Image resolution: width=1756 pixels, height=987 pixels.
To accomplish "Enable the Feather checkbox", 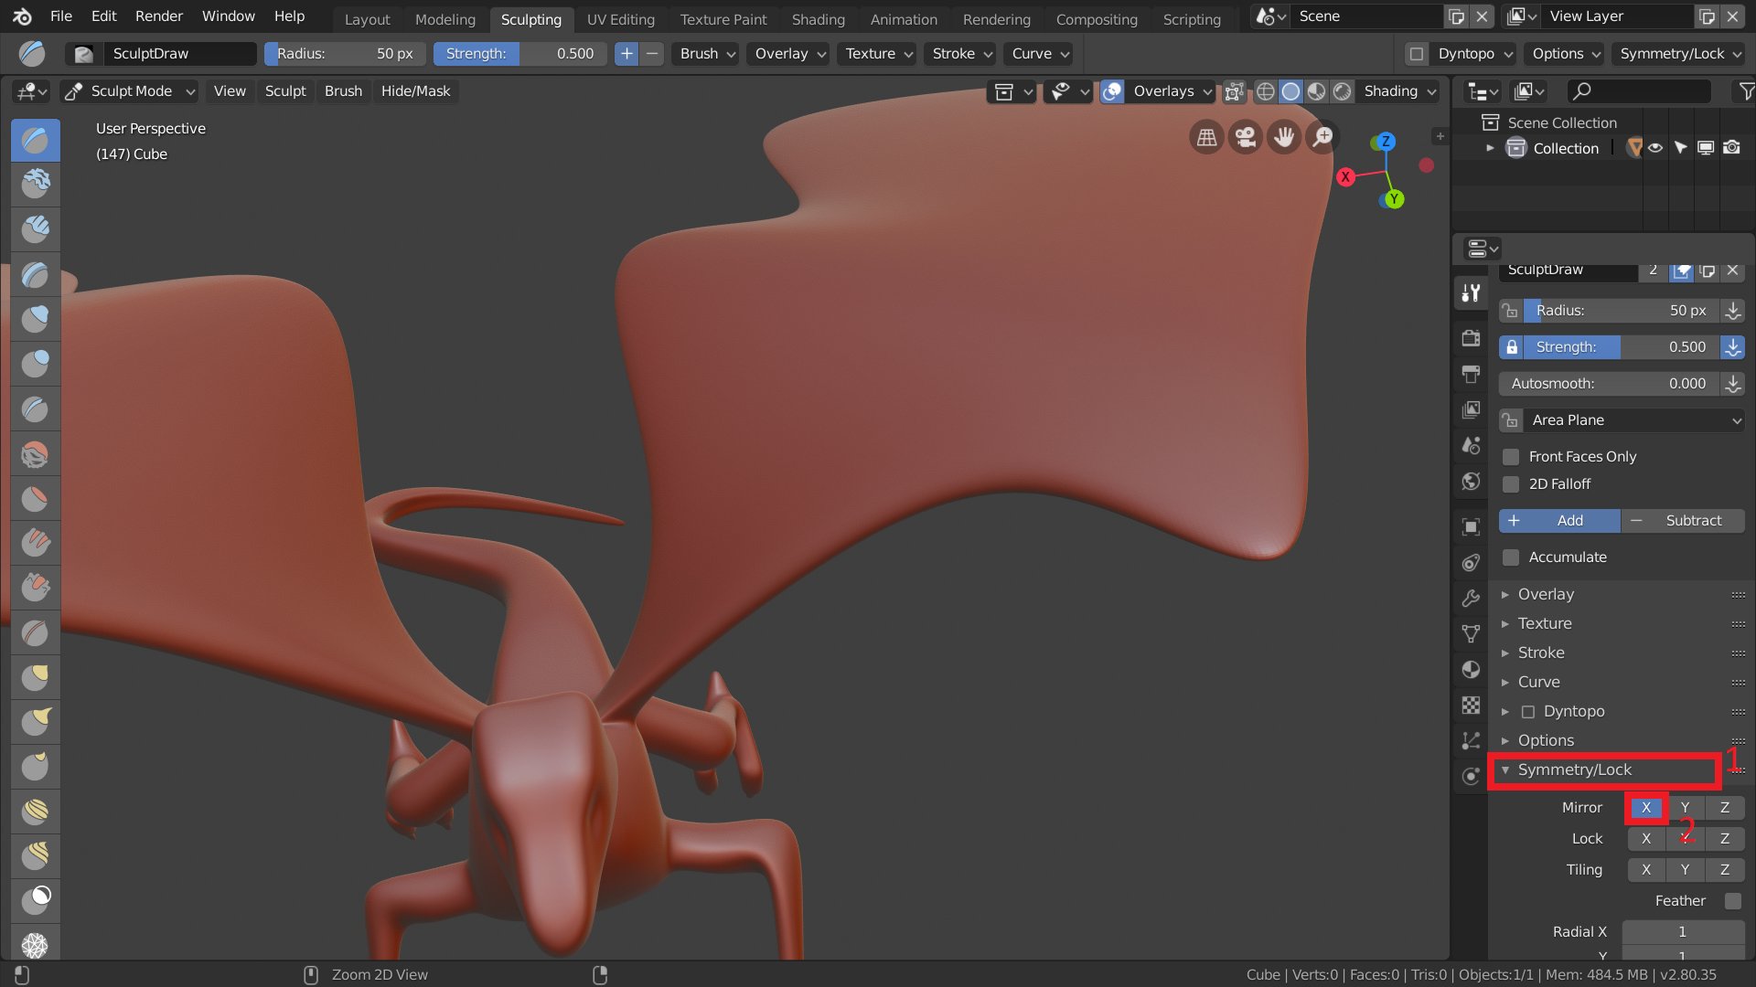I will (x=1732, y=901).
